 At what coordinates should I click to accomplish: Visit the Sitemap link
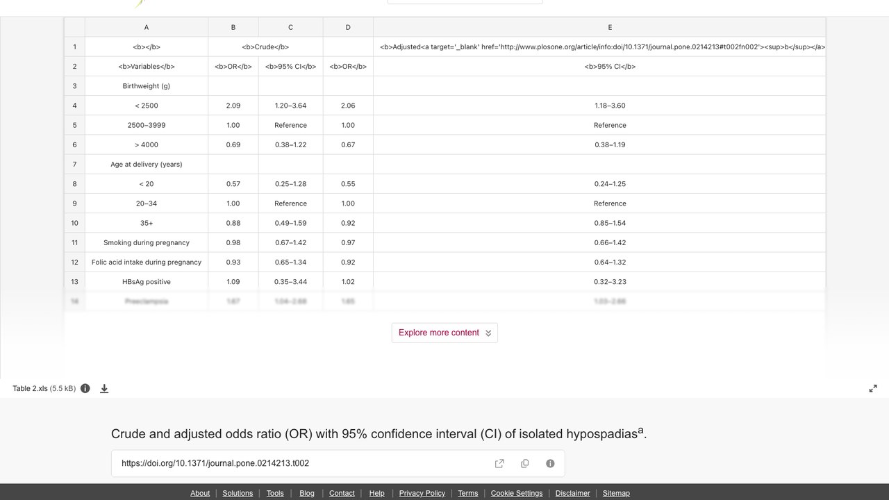point(616,493)
